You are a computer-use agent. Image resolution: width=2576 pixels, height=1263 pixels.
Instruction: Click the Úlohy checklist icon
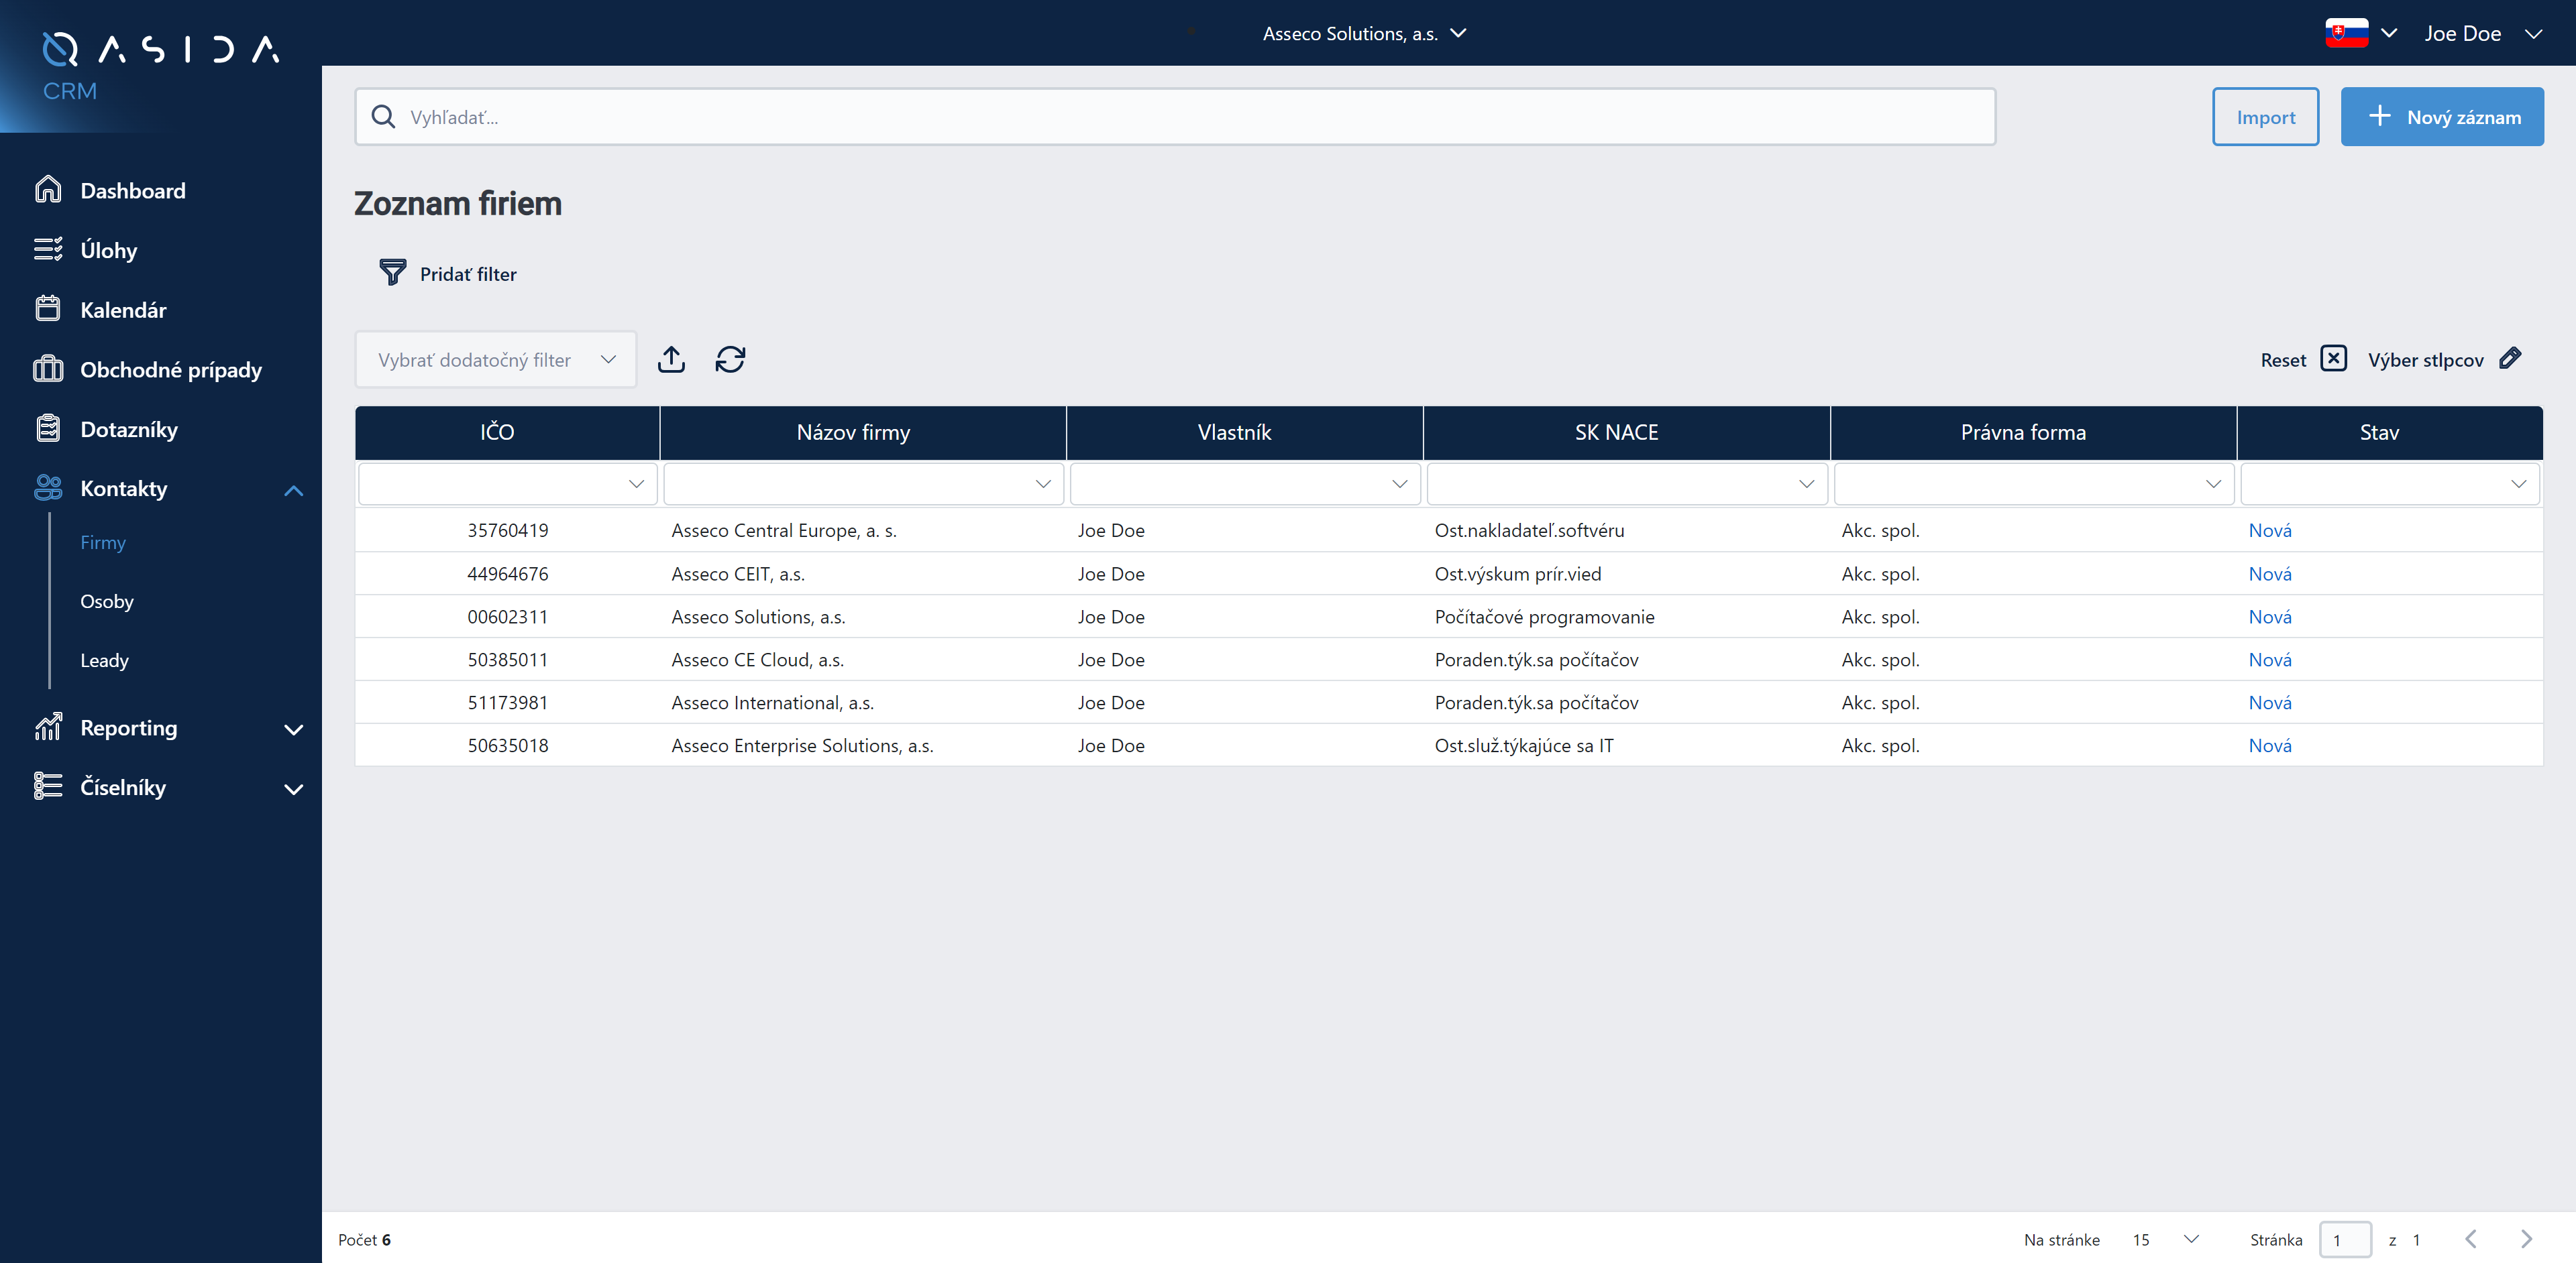[x=48, y=249]
